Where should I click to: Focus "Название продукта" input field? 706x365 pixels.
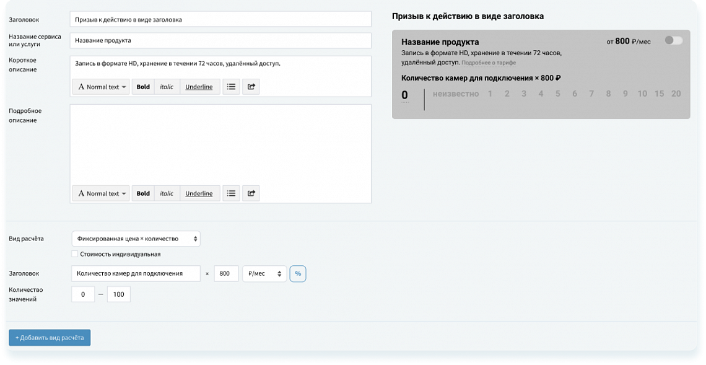(220, 40)
